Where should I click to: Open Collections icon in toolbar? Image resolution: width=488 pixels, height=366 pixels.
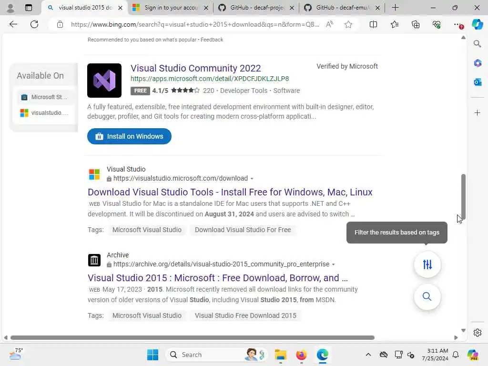point(416,24)
